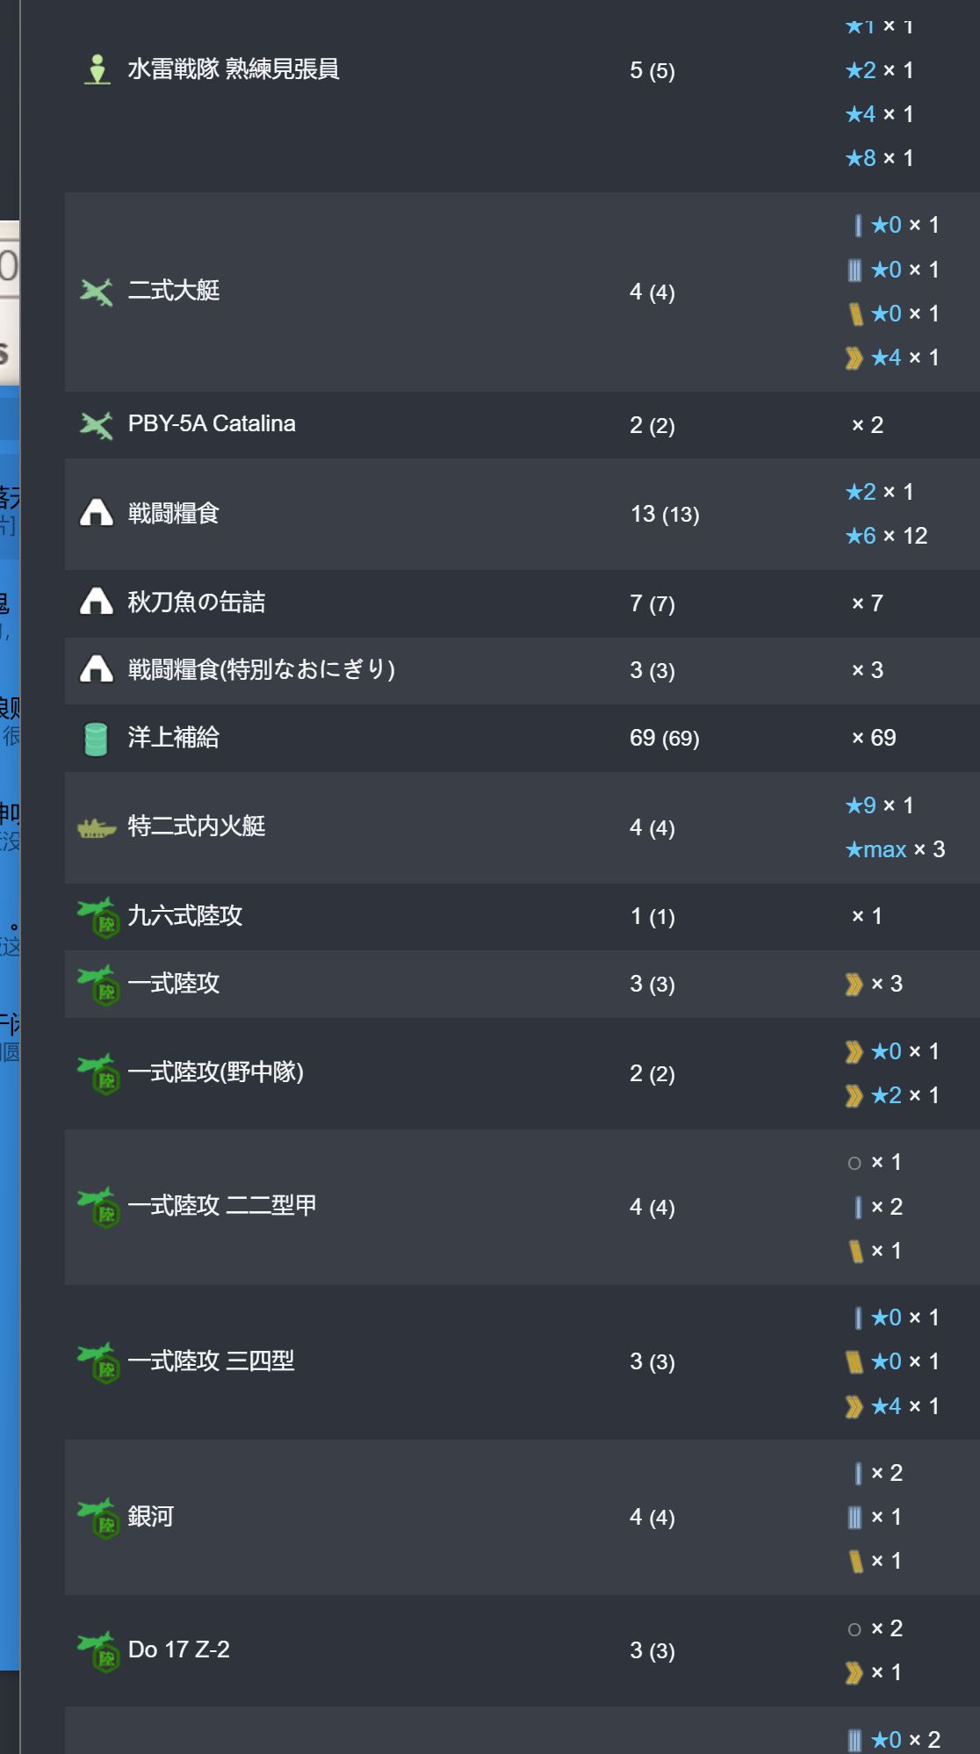This screenshot has height=1754, width=980.
Task: Click the rice ball icon for 秋刀魚の缶詰
Action: (x=97, y=603)
